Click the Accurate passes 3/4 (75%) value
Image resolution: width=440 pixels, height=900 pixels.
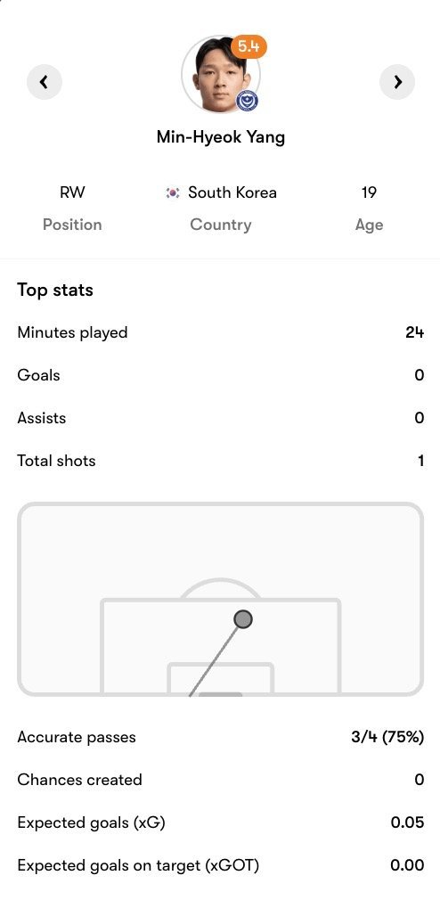tap(387, 737)
